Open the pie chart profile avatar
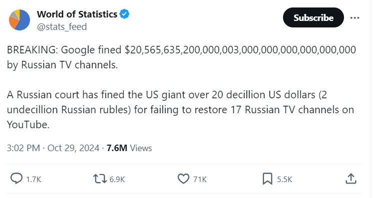The image size is (375, 198). (19, 20)
